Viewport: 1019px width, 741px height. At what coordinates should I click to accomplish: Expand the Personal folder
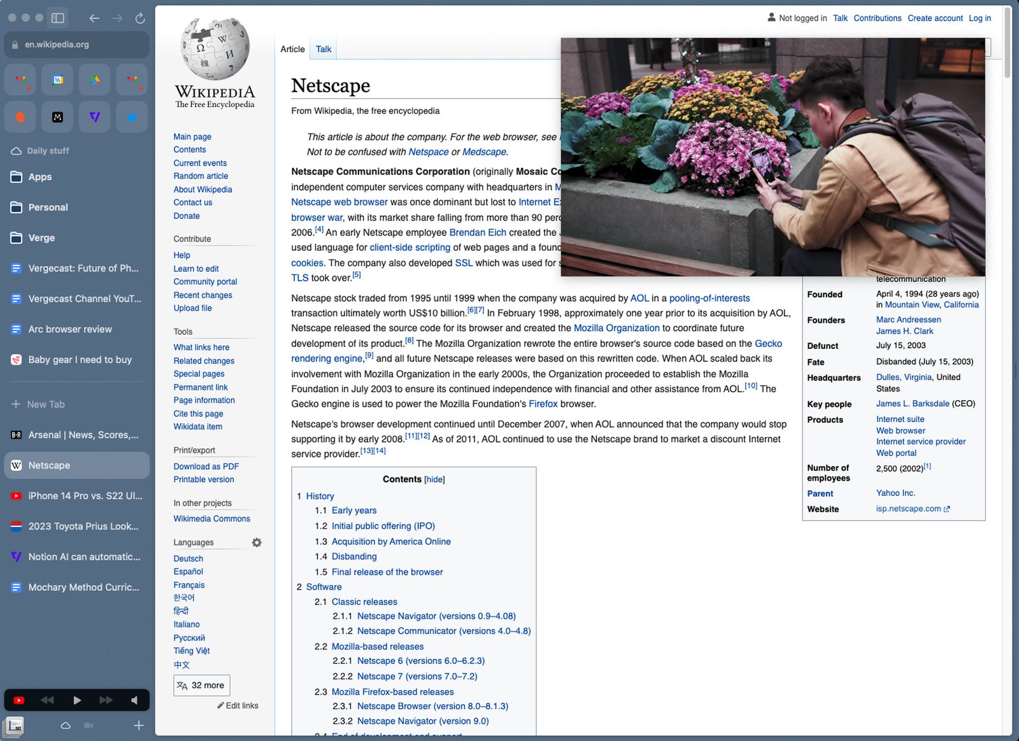[x=48, y=208]
